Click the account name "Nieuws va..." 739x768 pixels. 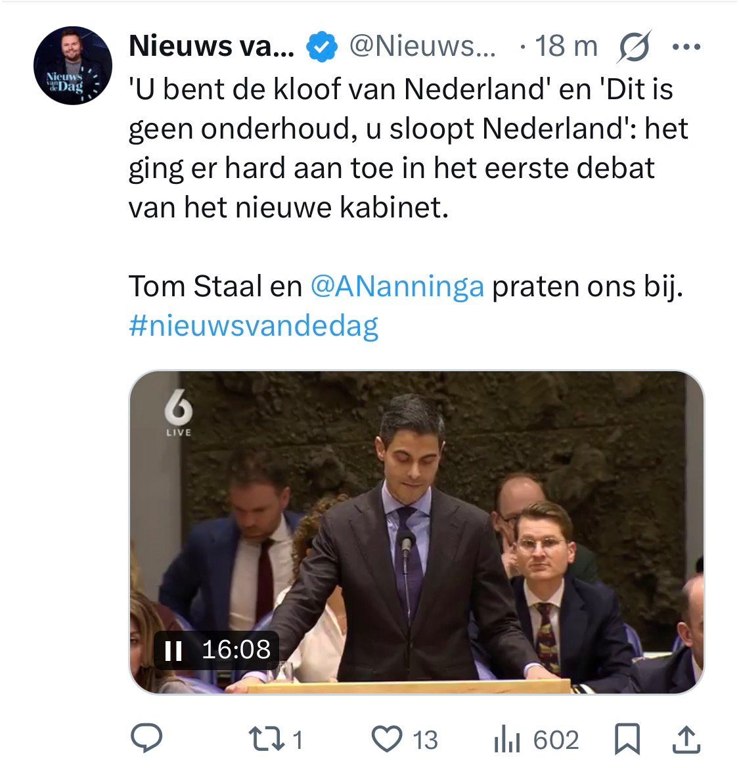[x=212, y=46]
